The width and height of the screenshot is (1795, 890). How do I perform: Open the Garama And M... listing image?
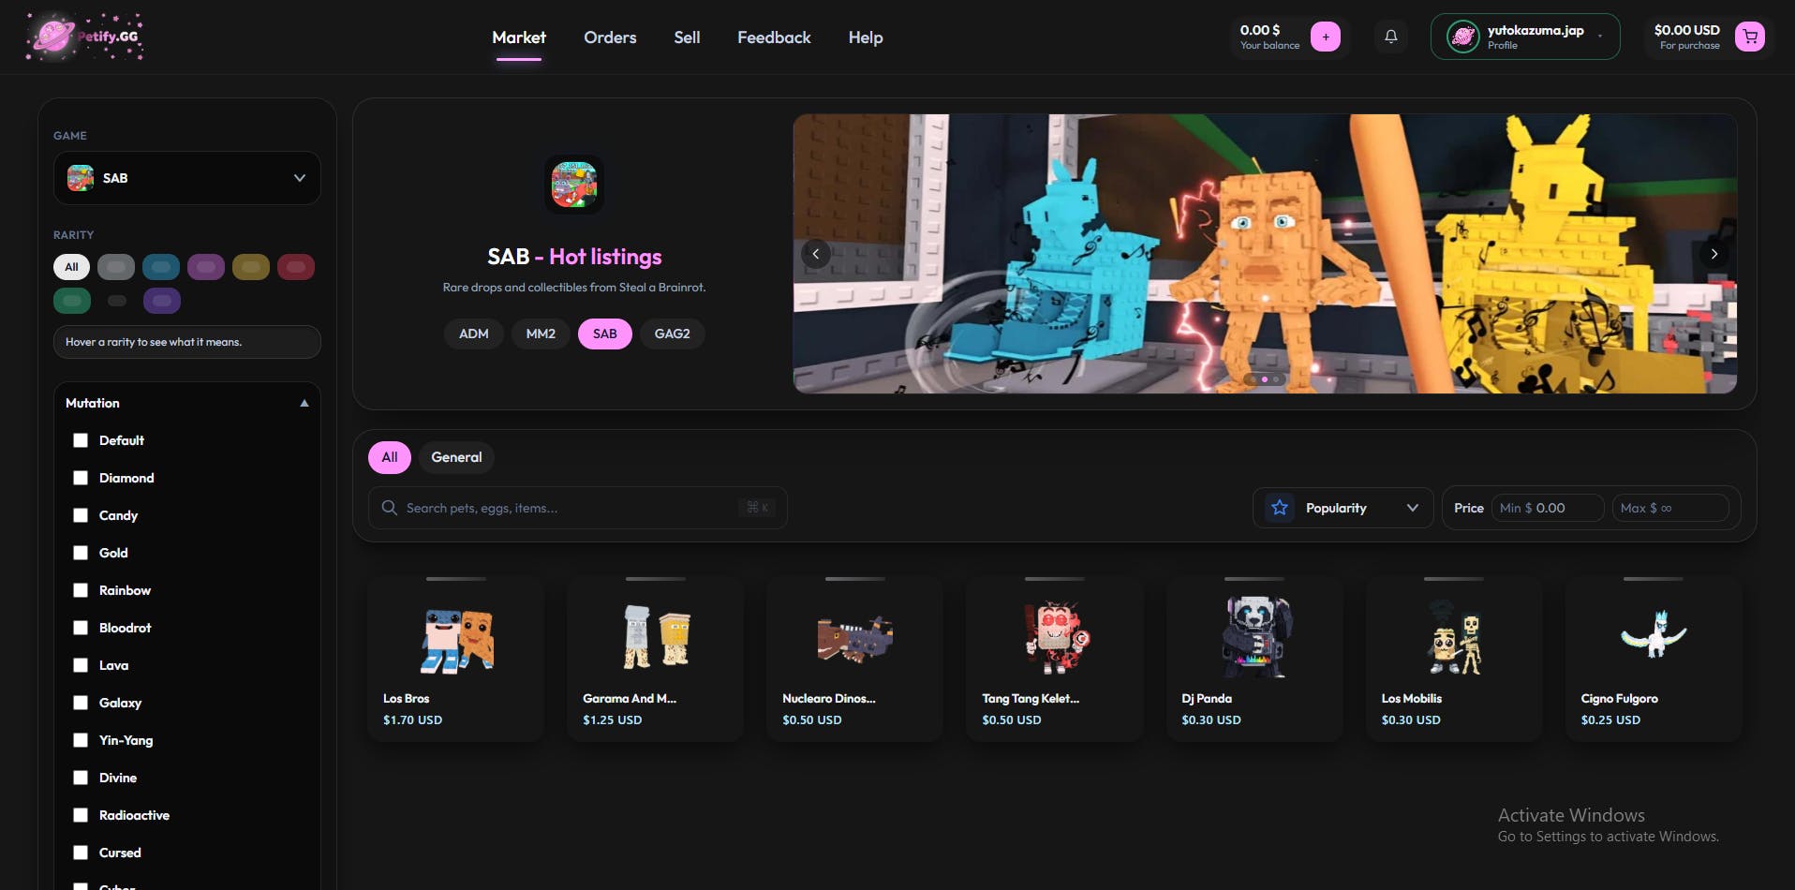click(656, 638)
